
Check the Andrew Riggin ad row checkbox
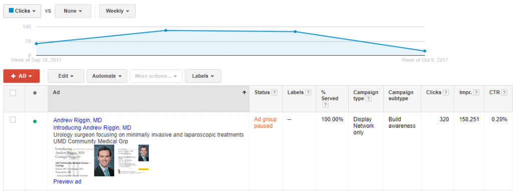[13, 120]
